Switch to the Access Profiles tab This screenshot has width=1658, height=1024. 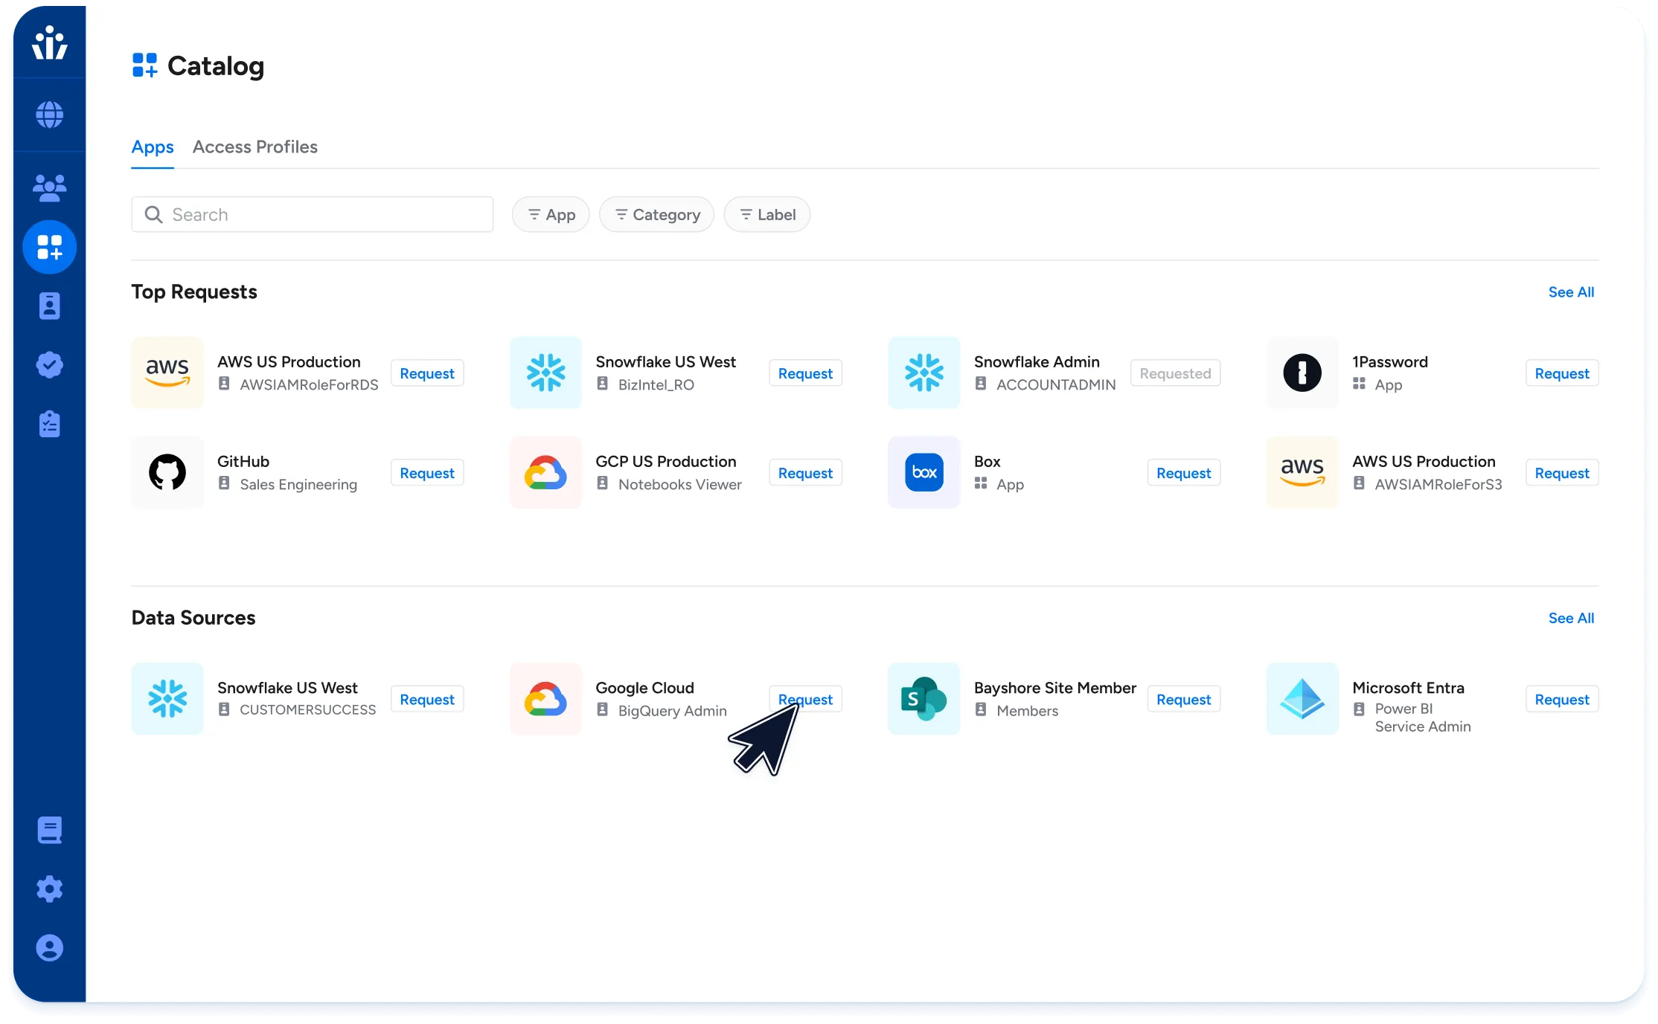click(255, 147)
